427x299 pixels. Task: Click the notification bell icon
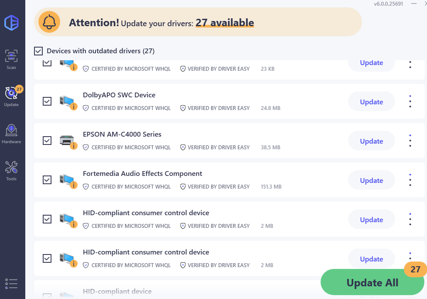click(49, 22)
